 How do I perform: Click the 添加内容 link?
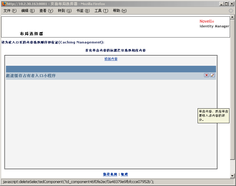pyautogui.click(x=111, y=59)
